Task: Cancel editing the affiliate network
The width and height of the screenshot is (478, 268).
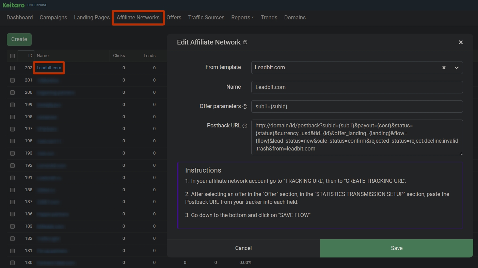Action: point(243,248)
